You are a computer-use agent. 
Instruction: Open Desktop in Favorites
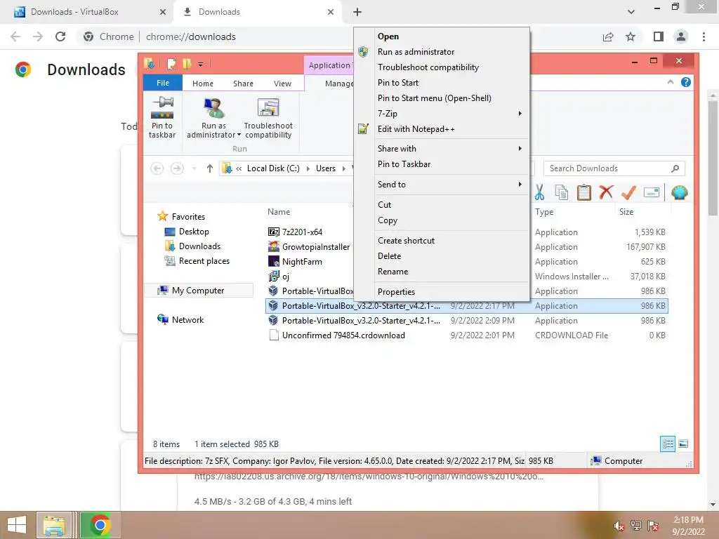click(x=194, y=232)
